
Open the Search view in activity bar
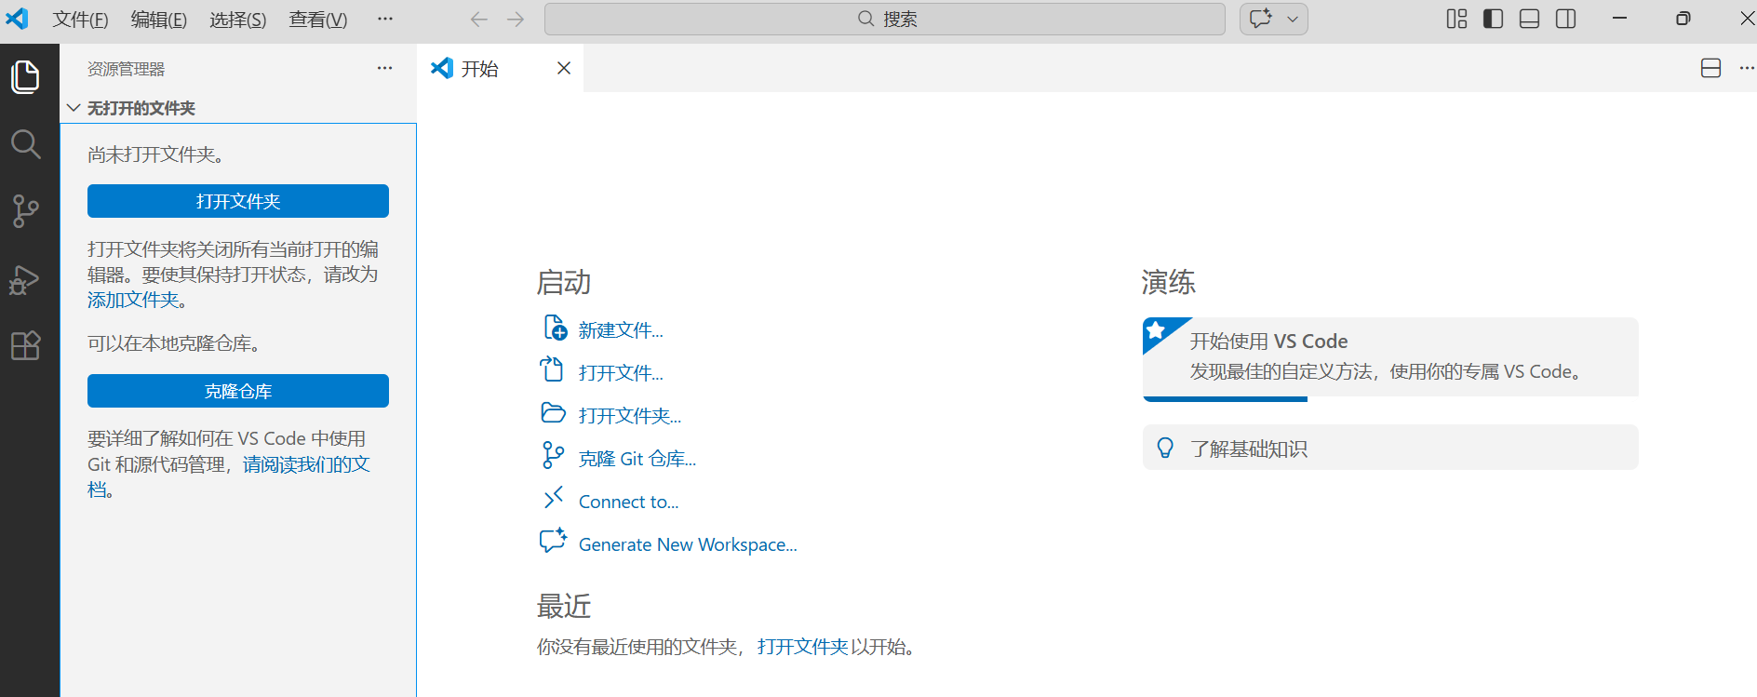click(x=25, y=144)
